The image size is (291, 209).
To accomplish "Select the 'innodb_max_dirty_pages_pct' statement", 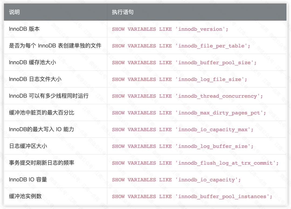I will [189, 113].
